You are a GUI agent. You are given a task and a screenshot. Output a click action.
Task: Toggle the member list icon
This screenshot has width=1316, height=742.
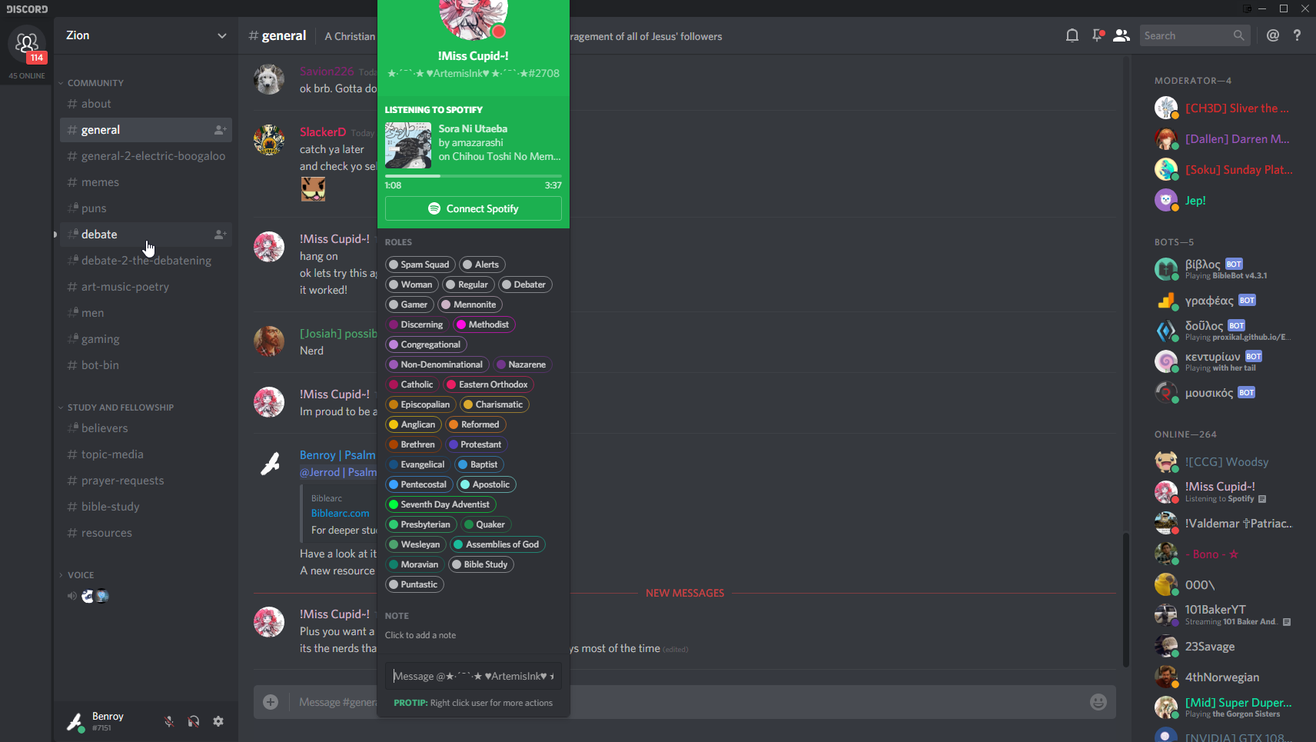pos(1122,35)
